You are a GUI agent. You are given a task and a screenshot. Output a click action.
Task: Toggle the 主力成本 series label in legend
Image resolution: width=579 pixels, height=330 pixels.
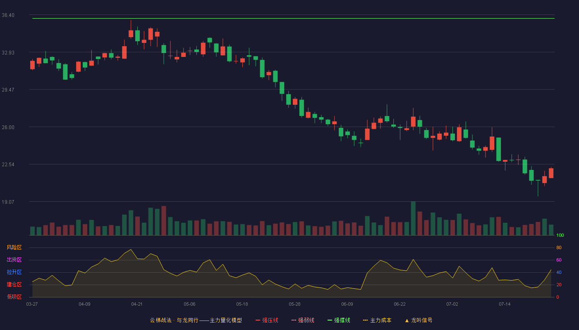[x=381, y=320]
